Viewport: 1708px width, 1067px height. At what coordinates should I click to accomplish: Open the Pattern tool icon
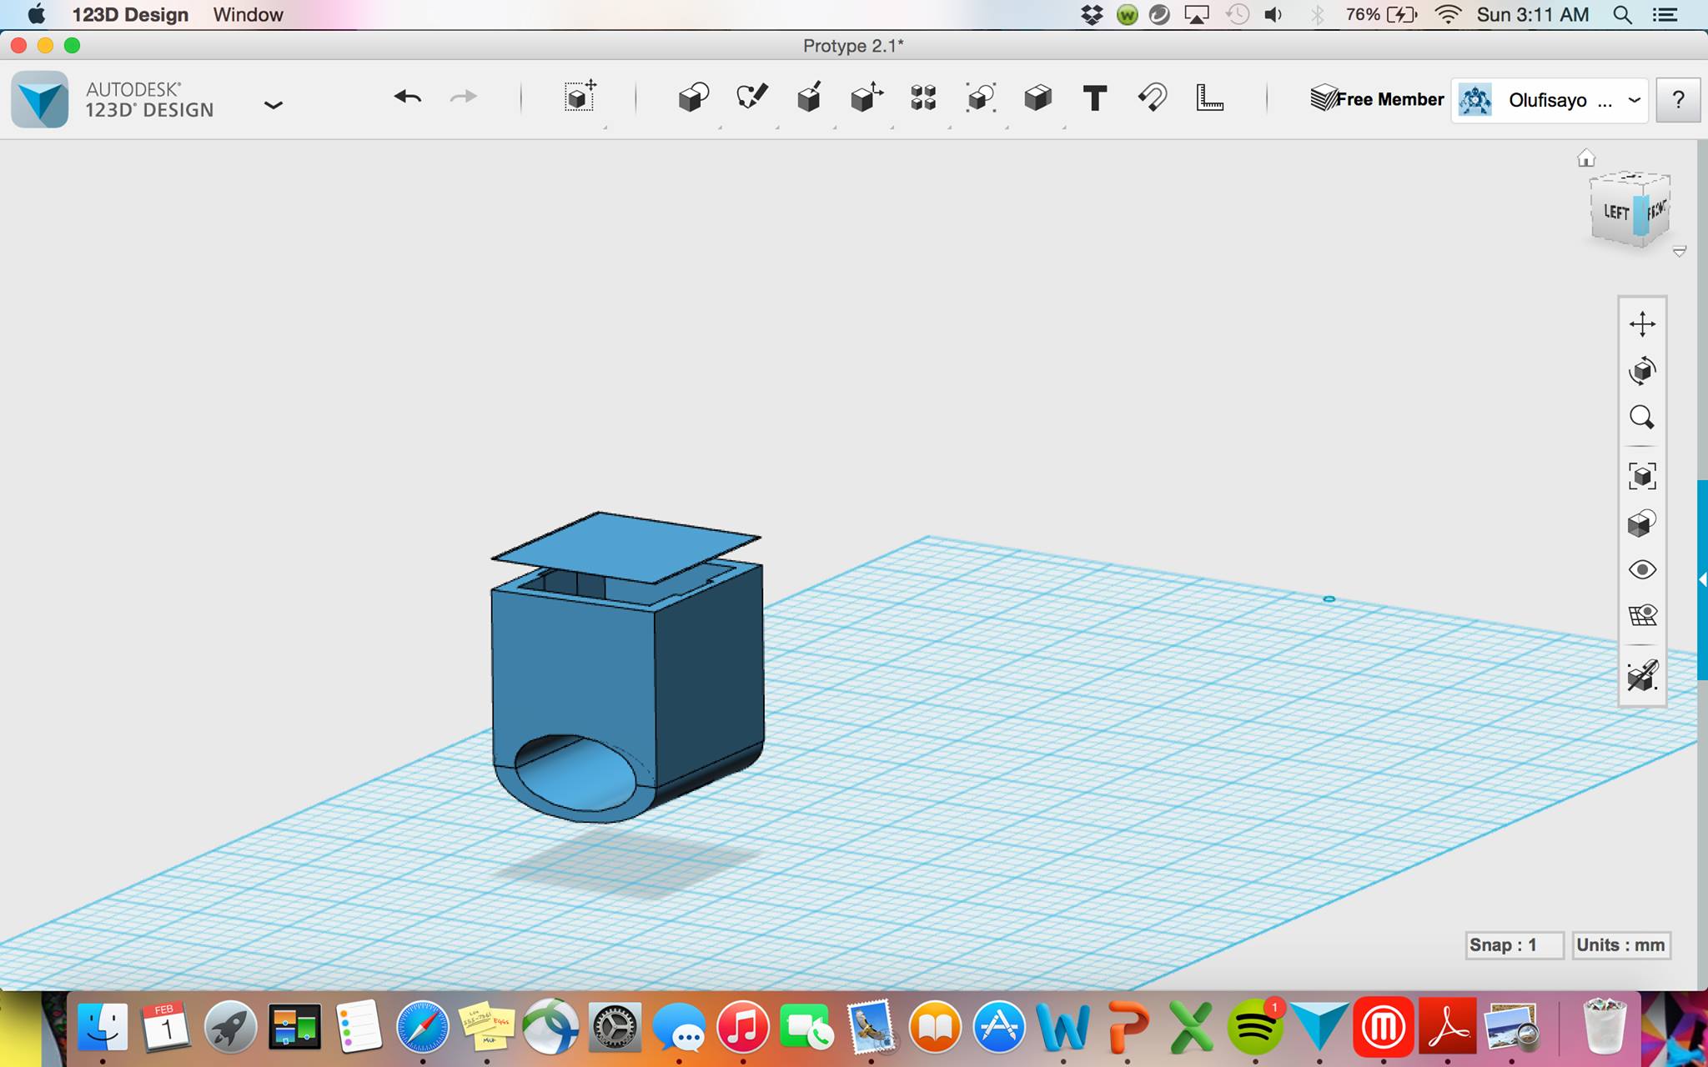(x=923, y=98)
